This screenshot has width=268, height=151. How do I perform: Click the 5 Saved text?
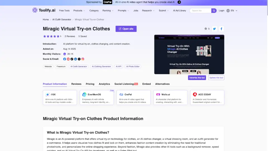point(83,36)
